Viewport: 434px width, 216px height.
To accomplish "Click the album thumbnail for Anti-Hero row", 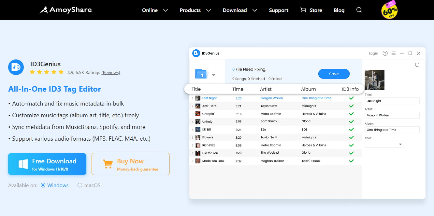I will (198, 106).
